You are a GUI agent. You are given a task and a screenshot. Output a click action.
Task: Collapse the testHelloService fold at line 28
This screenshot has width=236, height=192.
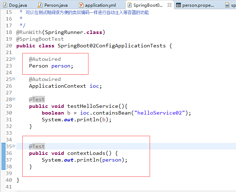[x=14, y=99]
